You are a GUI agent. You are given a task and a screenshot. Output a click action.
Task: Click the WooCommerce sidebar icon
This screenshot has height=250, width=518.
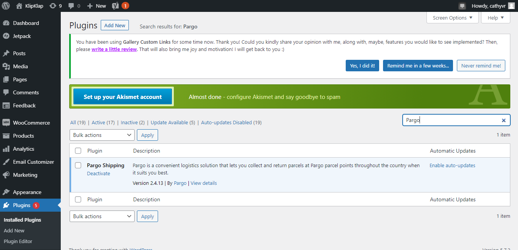6,123
